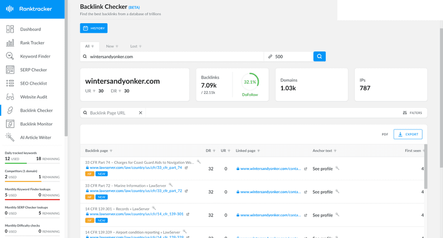443x238 pixels.
Task: Open linked wintersandyonker page in Part 72 row
Action: tap(270, 192)
